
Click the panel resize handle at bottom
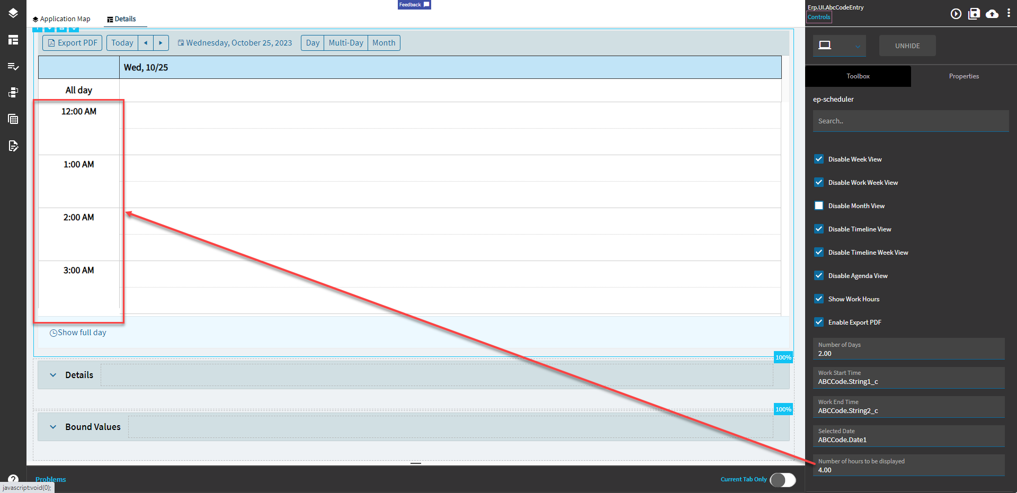point(416,463)
